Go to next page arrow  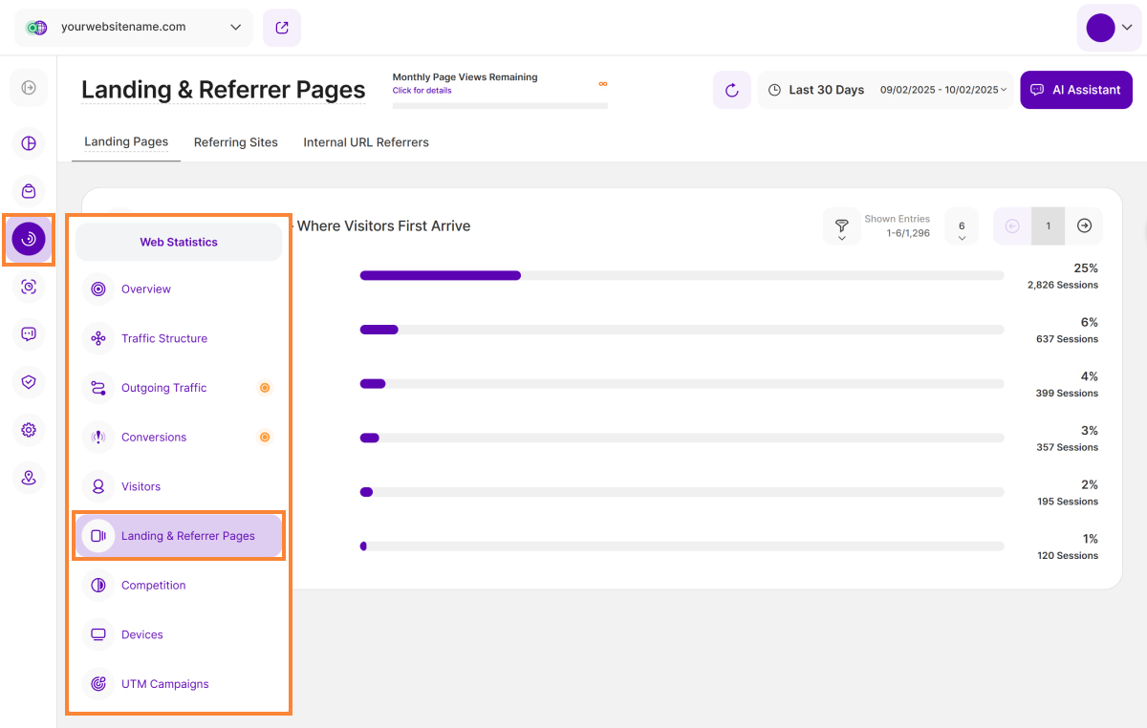point(1084,226)
